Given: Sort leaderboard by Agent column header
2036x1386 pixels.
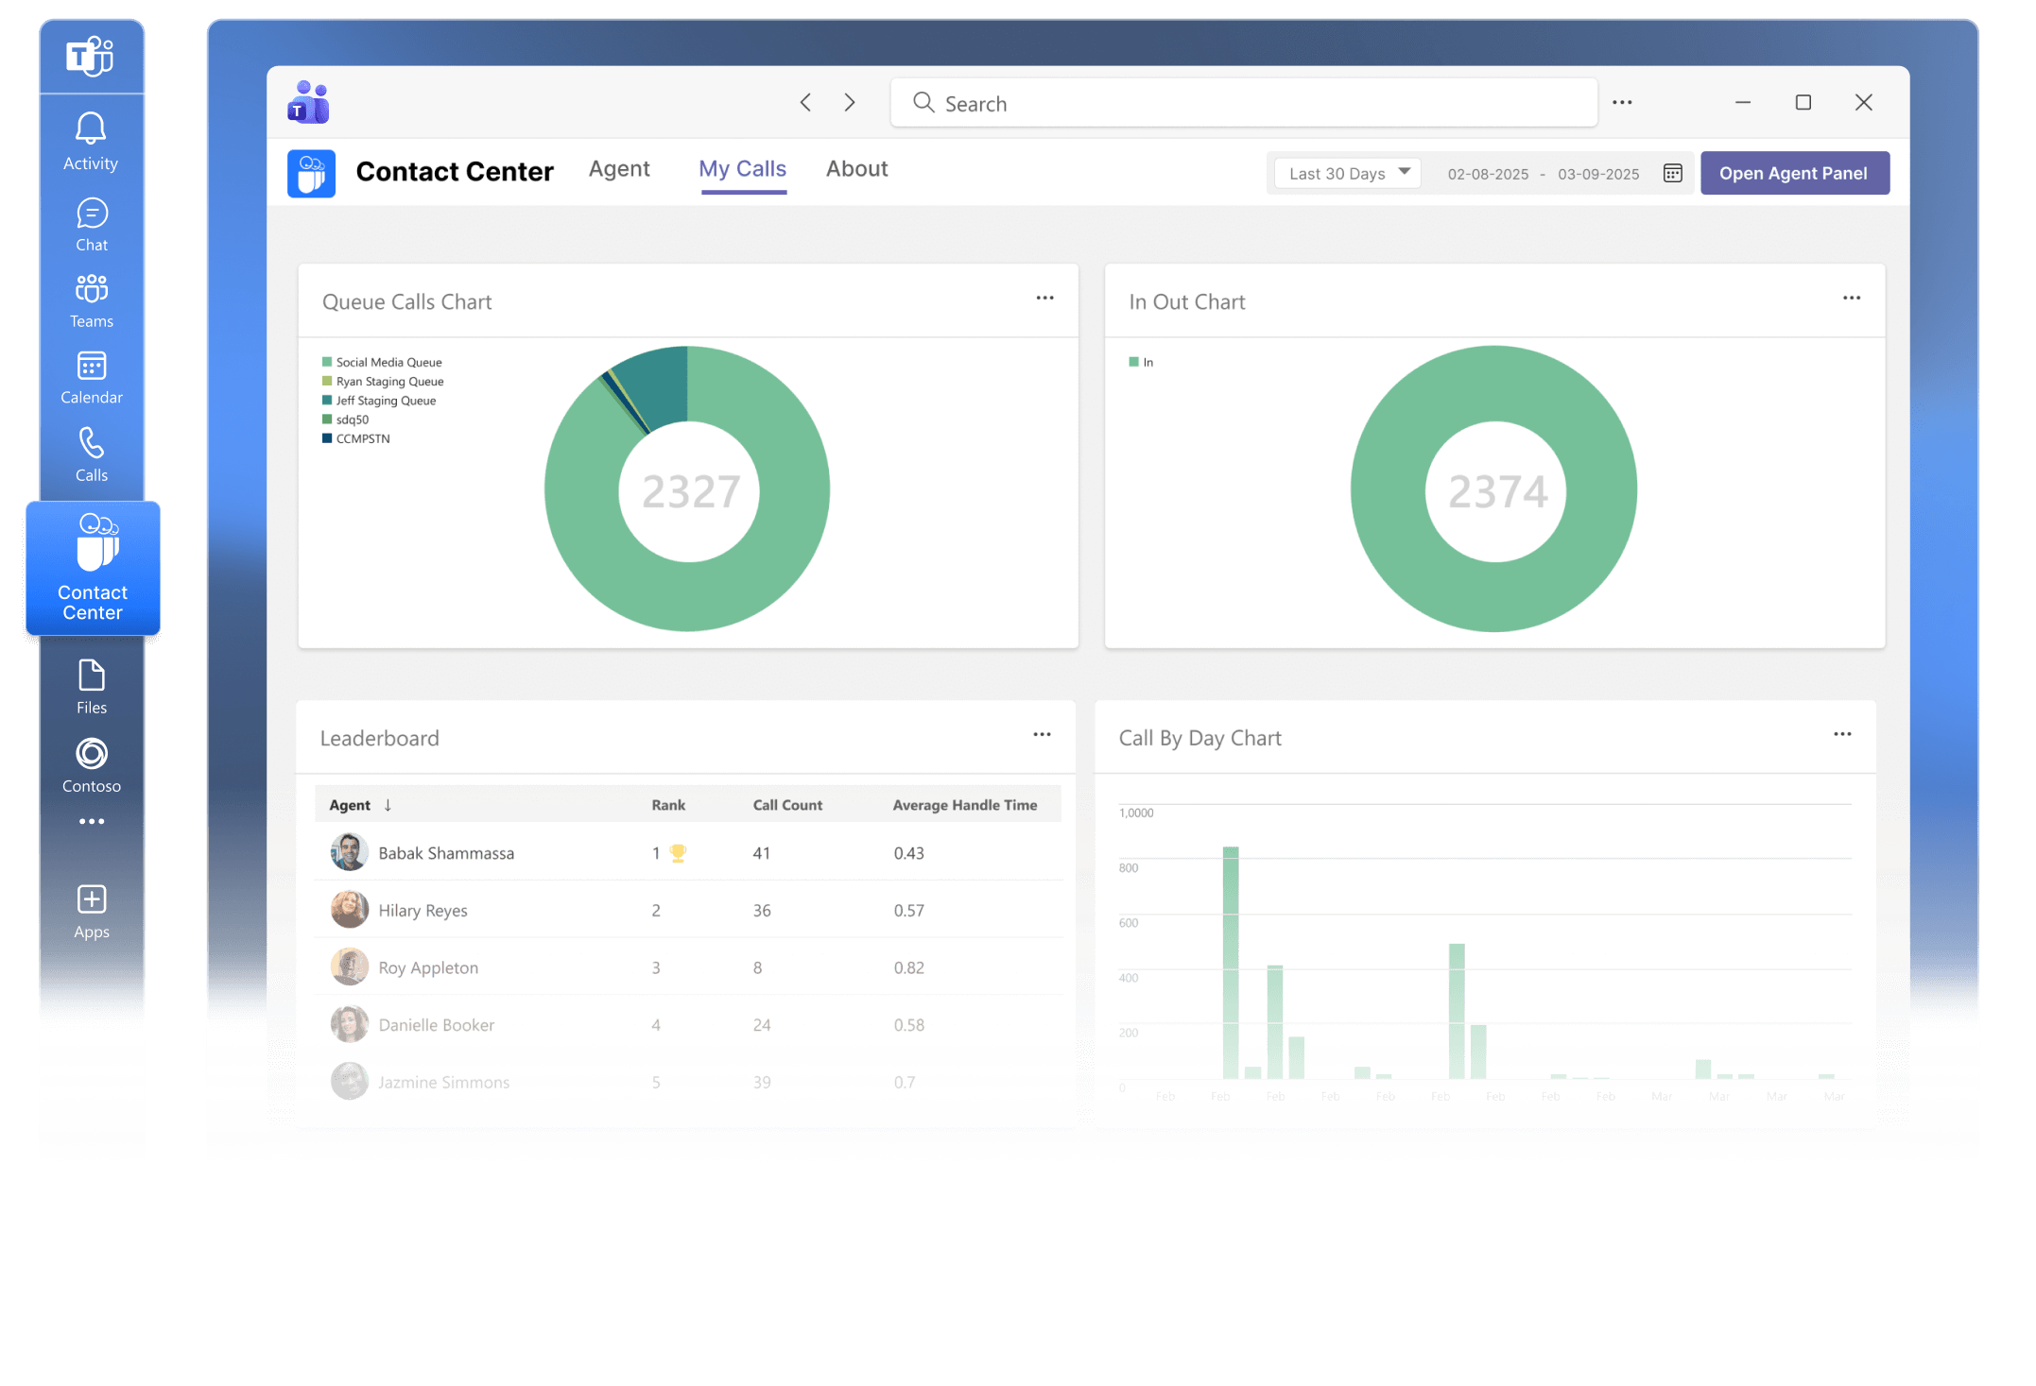Looking at the screenshot, I should [350, 806].
